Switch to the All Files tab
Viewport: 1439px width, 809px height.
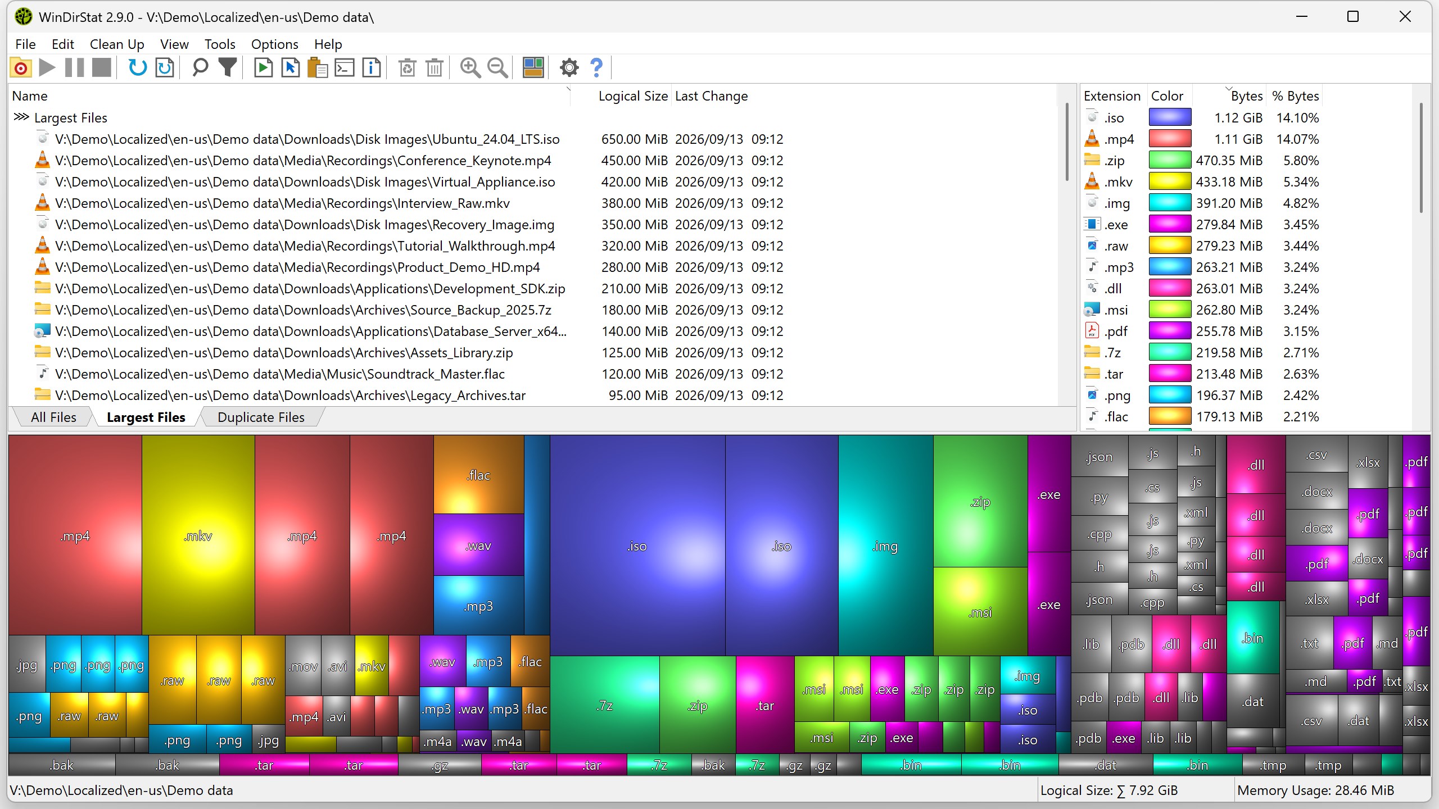[53, 417]
